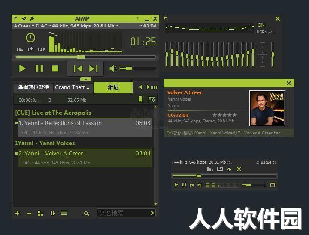Screen dimensions: 309x235
Task: Click the Volver A Creer title in info window
Action: [185, 92]
